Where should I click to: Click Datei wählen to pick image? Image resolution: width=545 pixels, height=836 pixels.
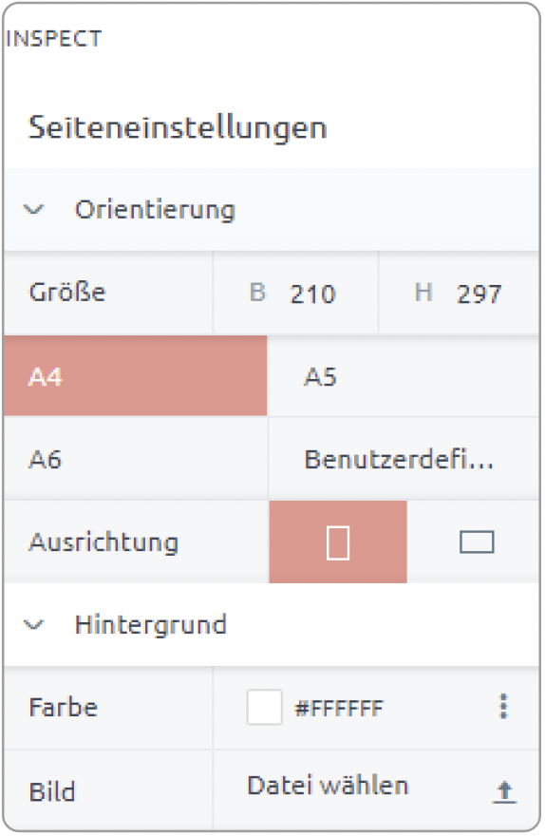click(328, 786)
